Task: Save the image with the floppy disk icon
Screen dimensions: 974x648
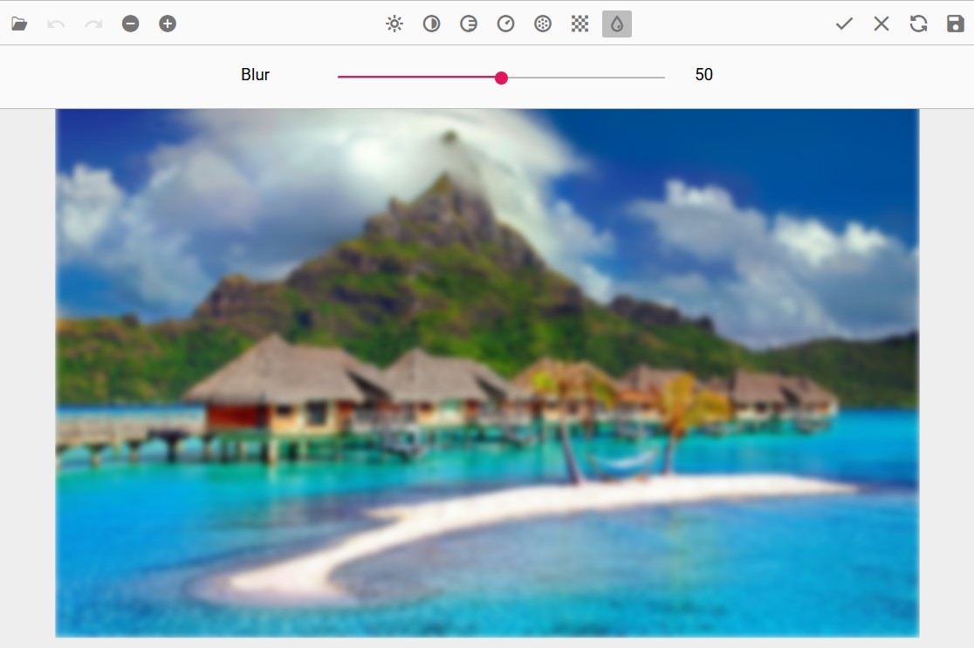Action: [x=955, y=24]
